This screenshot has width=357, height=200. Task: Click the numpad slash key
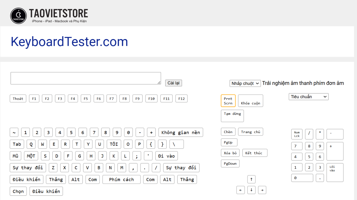[x=309, y=134]
